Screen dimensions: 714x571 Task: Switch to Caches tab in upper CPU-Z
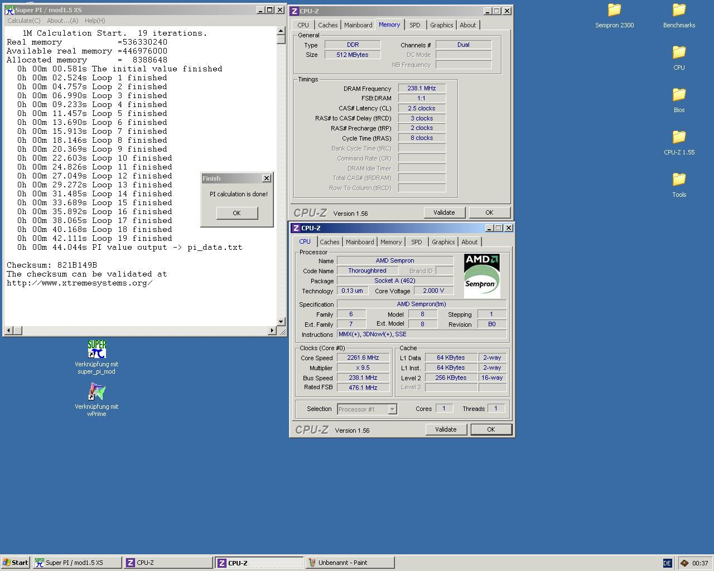tap(327, 25)
